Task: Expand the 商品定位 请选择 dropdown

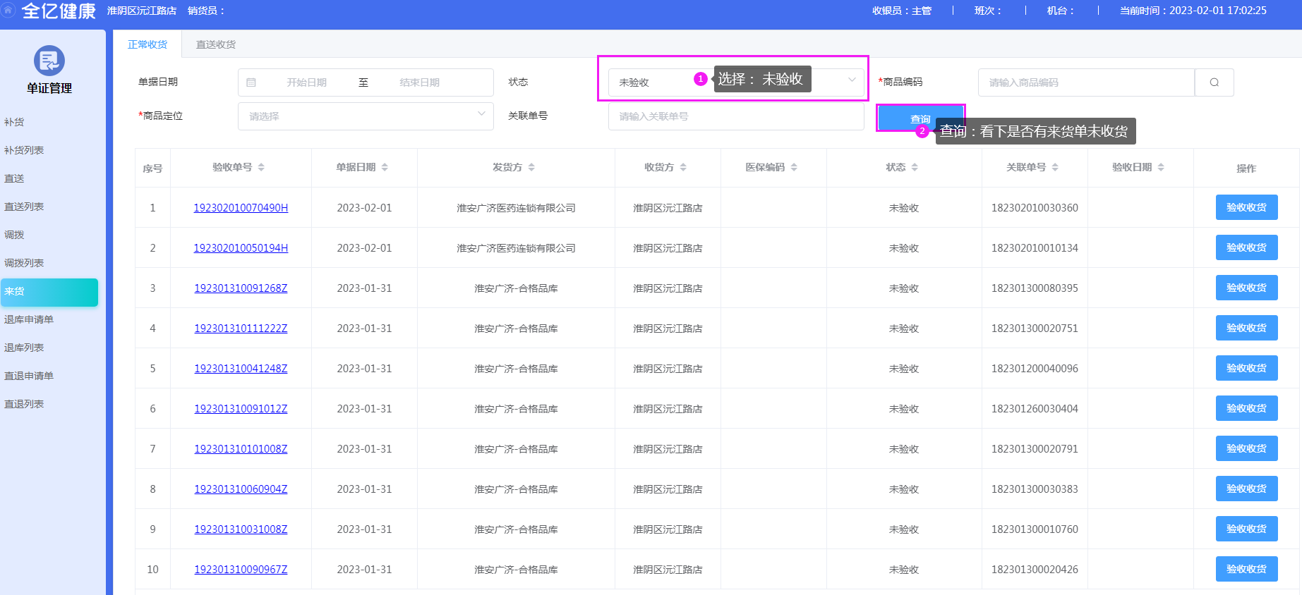Action: tap(366, 116)
